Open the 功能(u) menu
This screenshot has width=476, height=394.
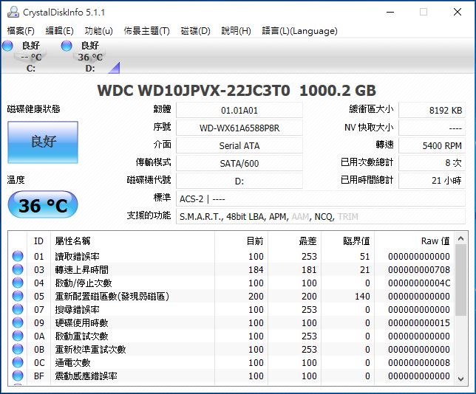[x=98, y=30]
